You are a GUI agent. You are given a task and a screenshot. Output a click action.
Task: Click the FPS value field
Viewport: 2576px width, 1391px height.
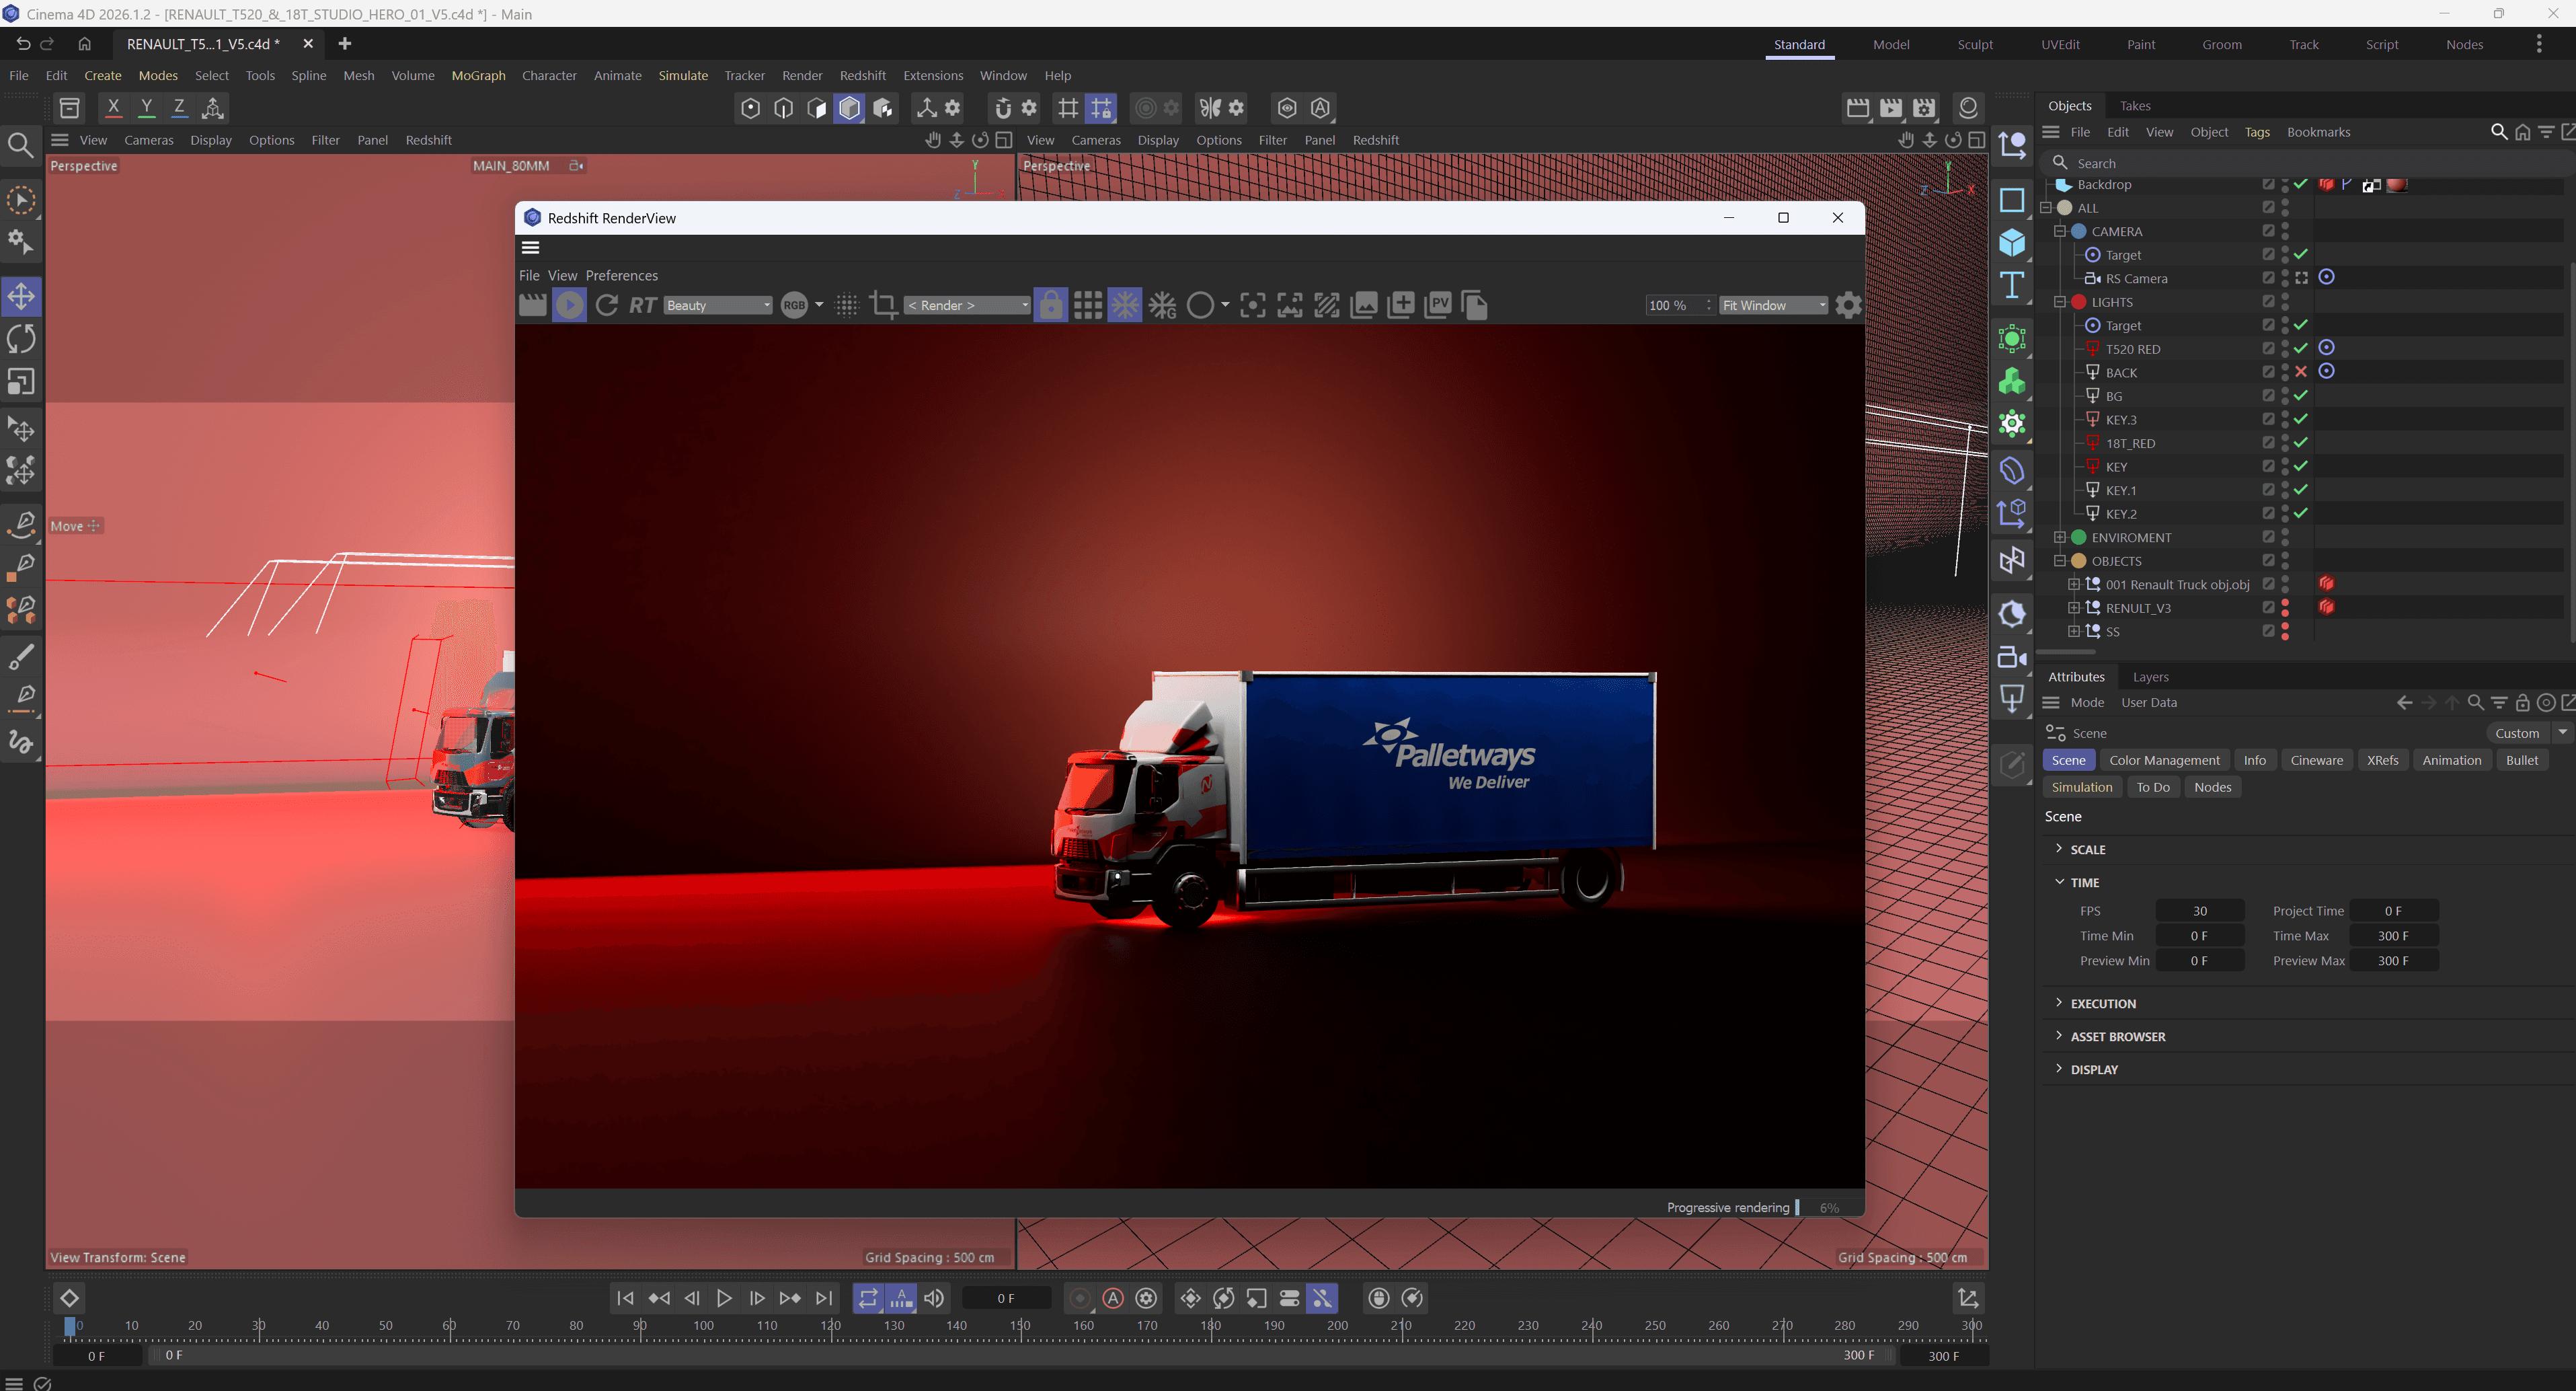point(2199,911)
